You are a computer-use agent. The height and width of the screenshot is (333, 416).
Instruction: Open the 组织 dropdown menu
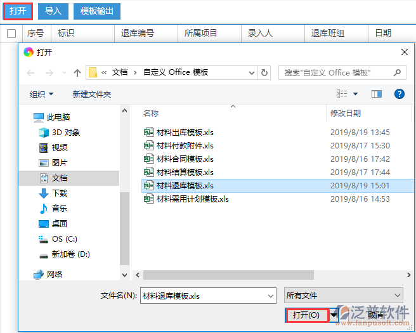click(x=41, y=95)
